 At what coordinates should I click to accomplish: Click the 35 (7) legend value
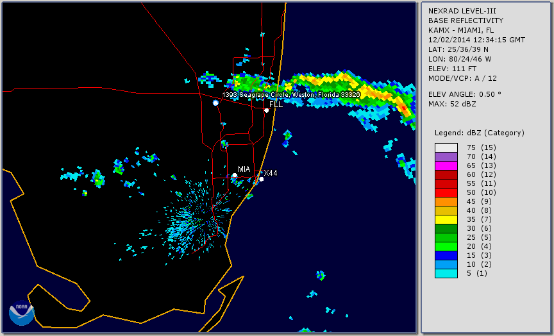tap(480, 219)
